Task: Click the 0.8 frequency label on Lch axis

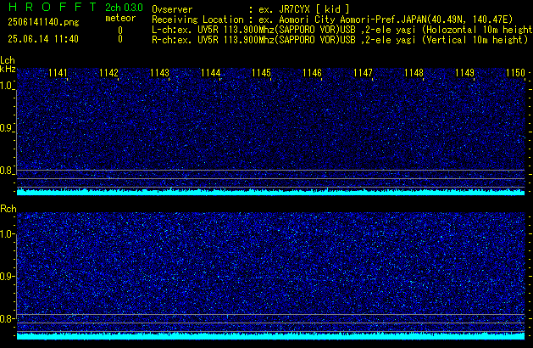Action: [x=7, y=171]
